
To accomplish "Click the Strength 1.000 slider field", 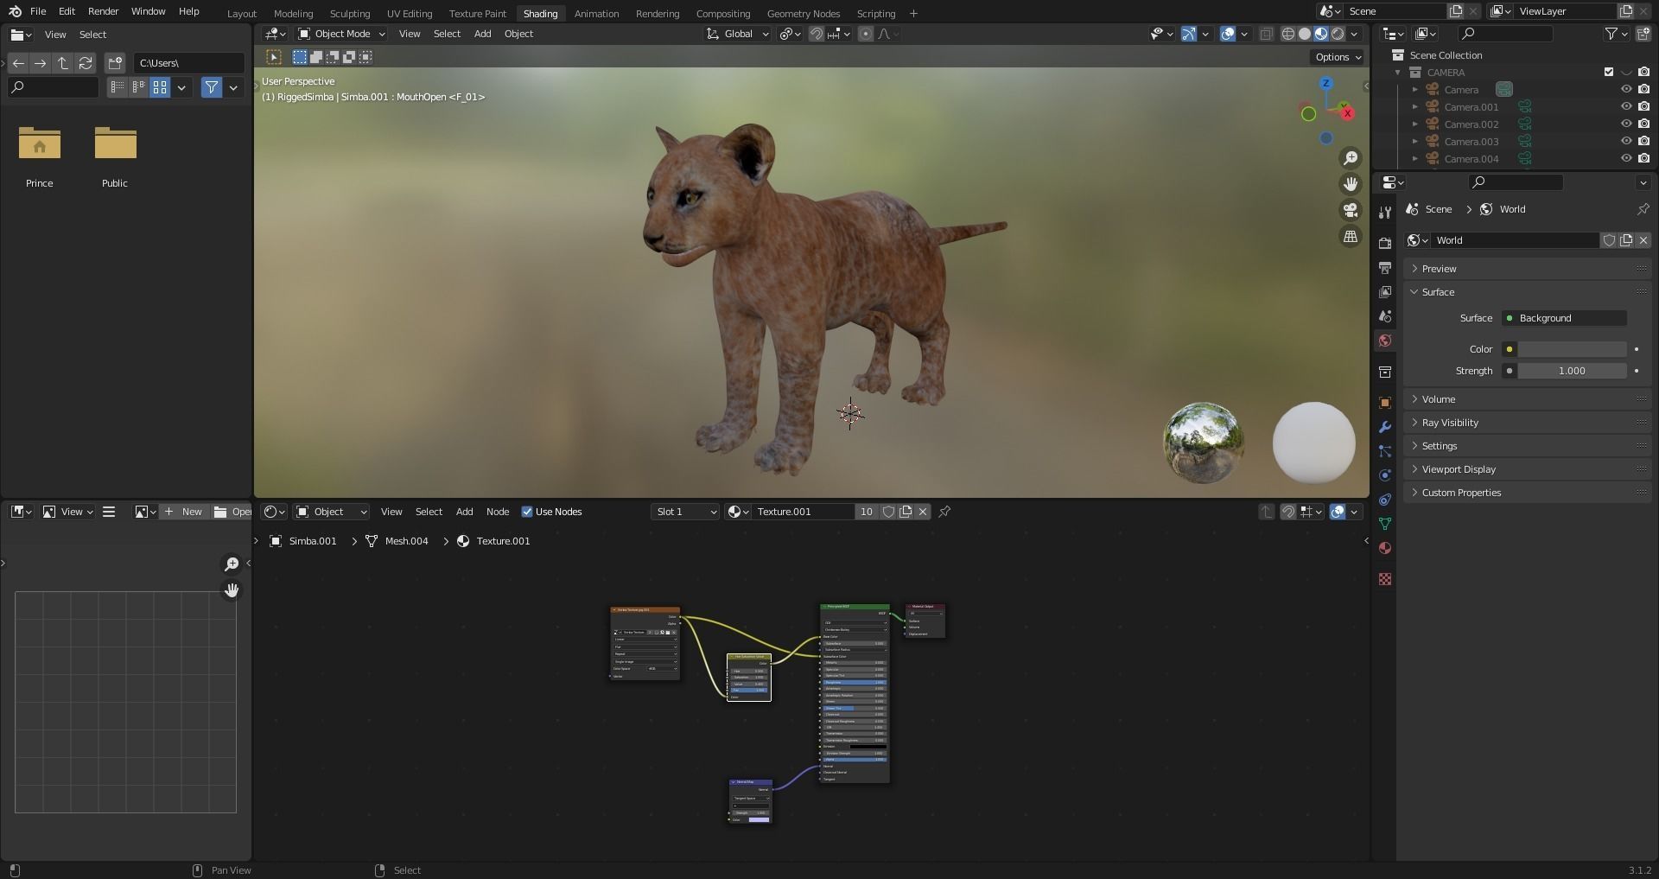I will pyautogui.click(x=1573, y=371).
